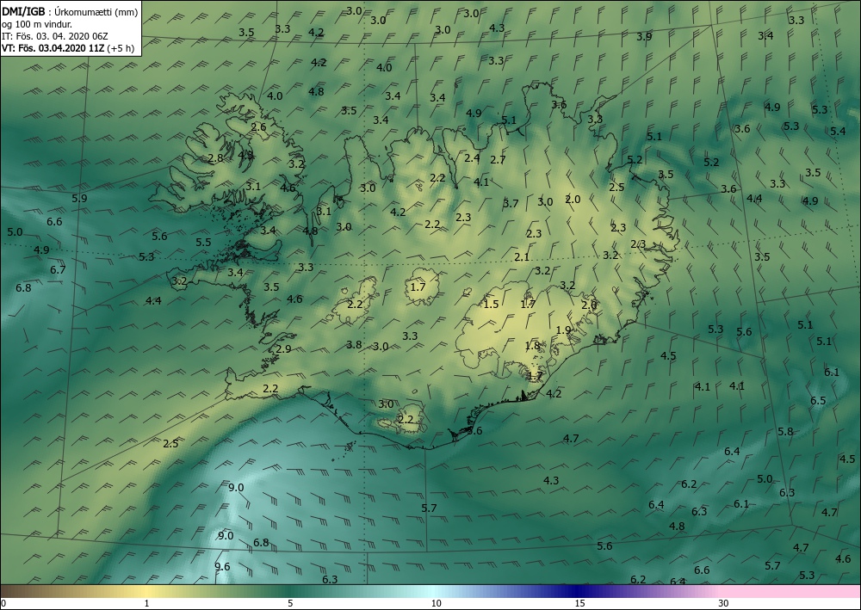Click the 3.8 value on the map
The width and height of the screenshot is (861, 610).
click(354, 344)
